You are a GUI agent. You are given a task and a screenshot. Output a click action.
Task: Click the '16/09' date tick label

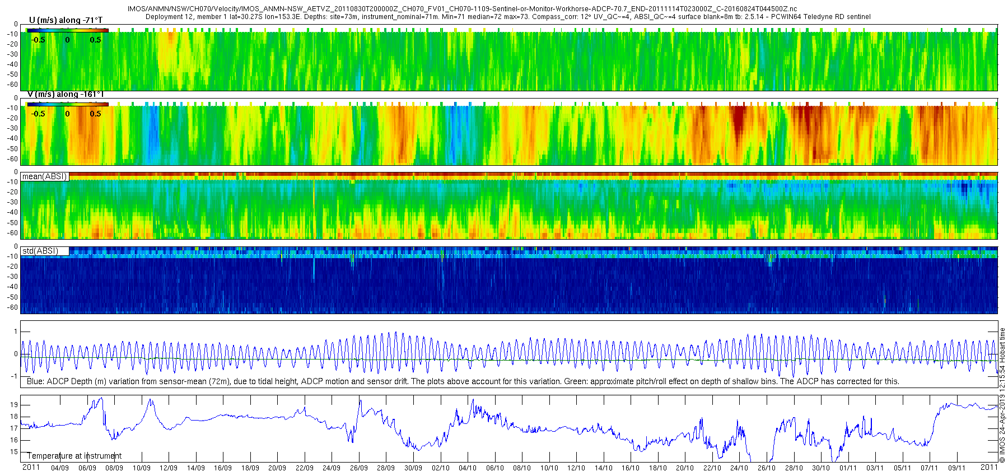[223, 468]
